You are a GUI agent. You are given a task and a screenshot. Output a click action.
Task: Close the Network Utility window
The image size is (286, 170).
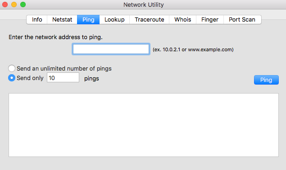click(x=5, y=4)
